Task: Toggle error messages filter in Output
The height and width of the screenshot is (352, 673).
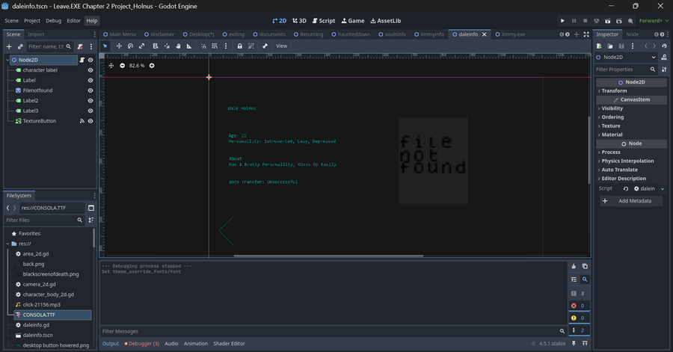Action: click(x=578, y=306)
